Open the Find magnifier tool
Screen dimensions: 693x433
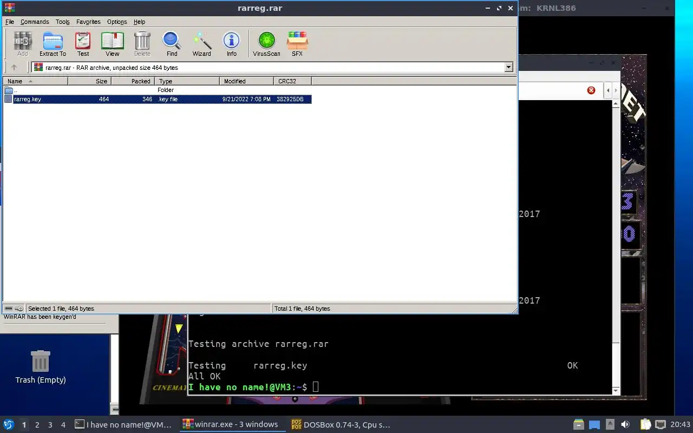coord(172,44)
